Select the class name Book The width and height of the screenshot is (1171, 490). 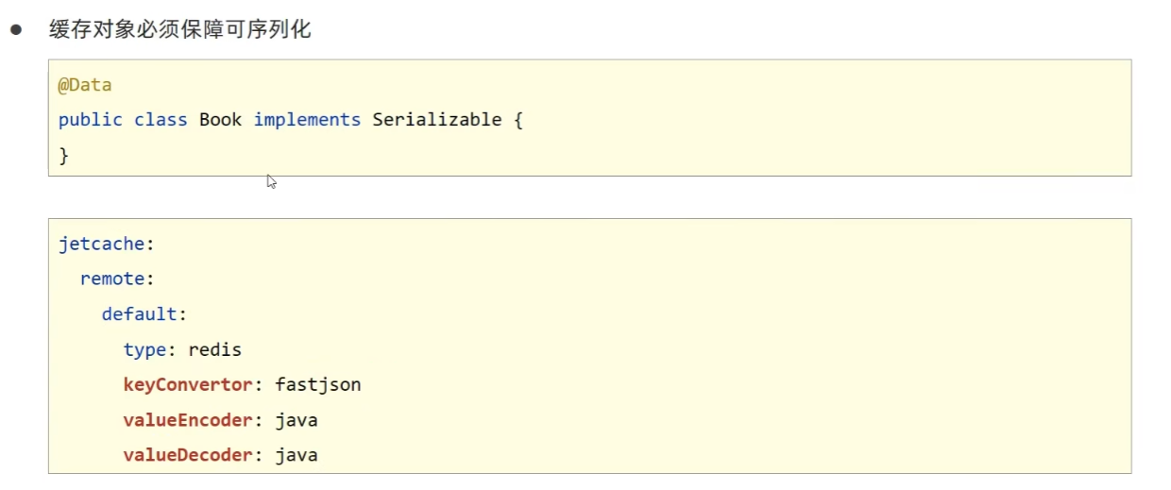coord(220,120)
